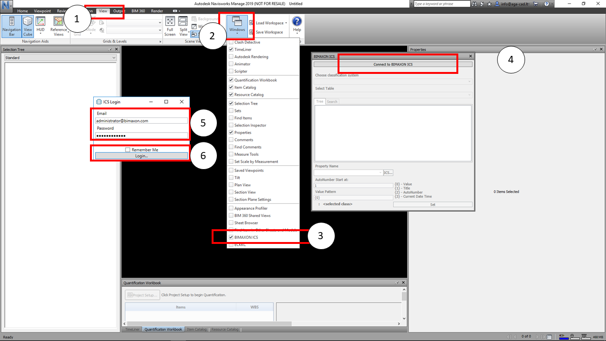Open the Windows dropdown button
The height and width of the screenshot is (341, 606).
(237, 27)
